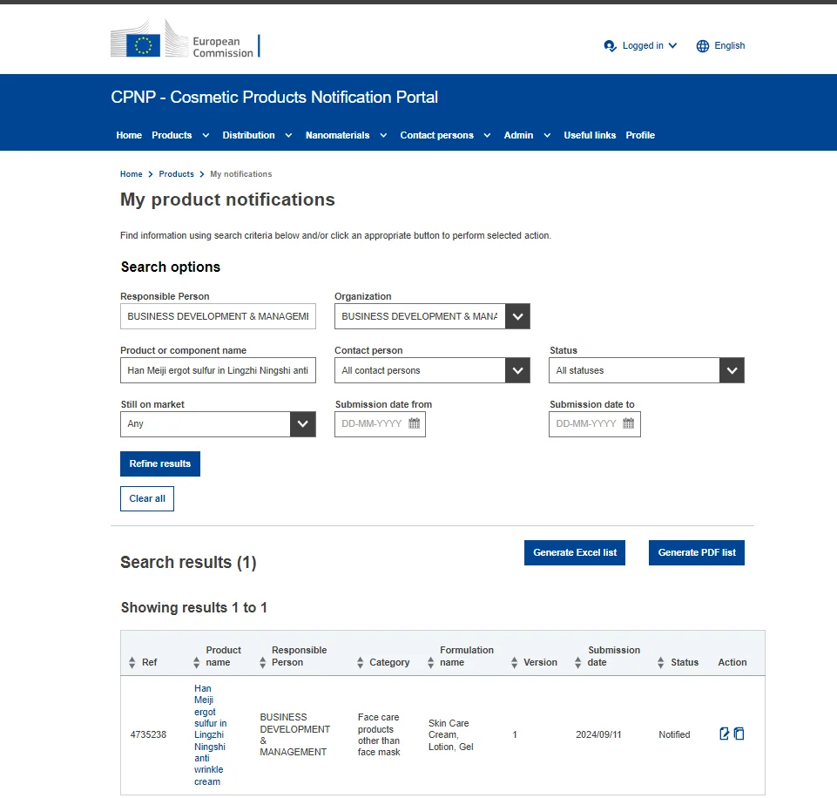Click the edit notification icon in Action column

point(724,734)
